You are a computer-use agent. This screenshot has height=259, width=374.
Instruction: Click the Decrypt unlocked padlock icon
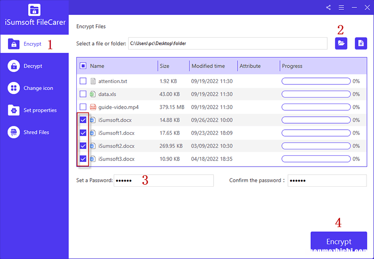[x=14, y=66]
